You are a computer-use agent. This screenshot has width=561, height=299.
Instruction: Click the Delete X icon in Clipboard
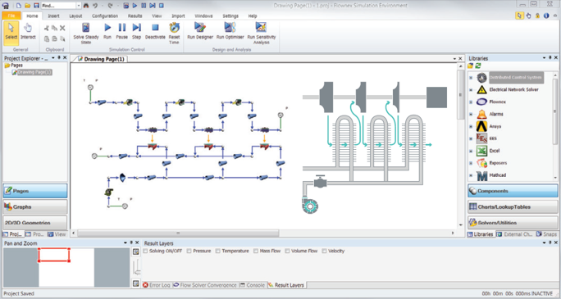tap(62, 28)
